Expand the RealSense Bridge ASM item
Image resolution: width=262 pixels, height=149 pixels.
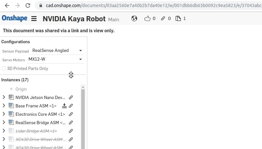coord(4,123)
